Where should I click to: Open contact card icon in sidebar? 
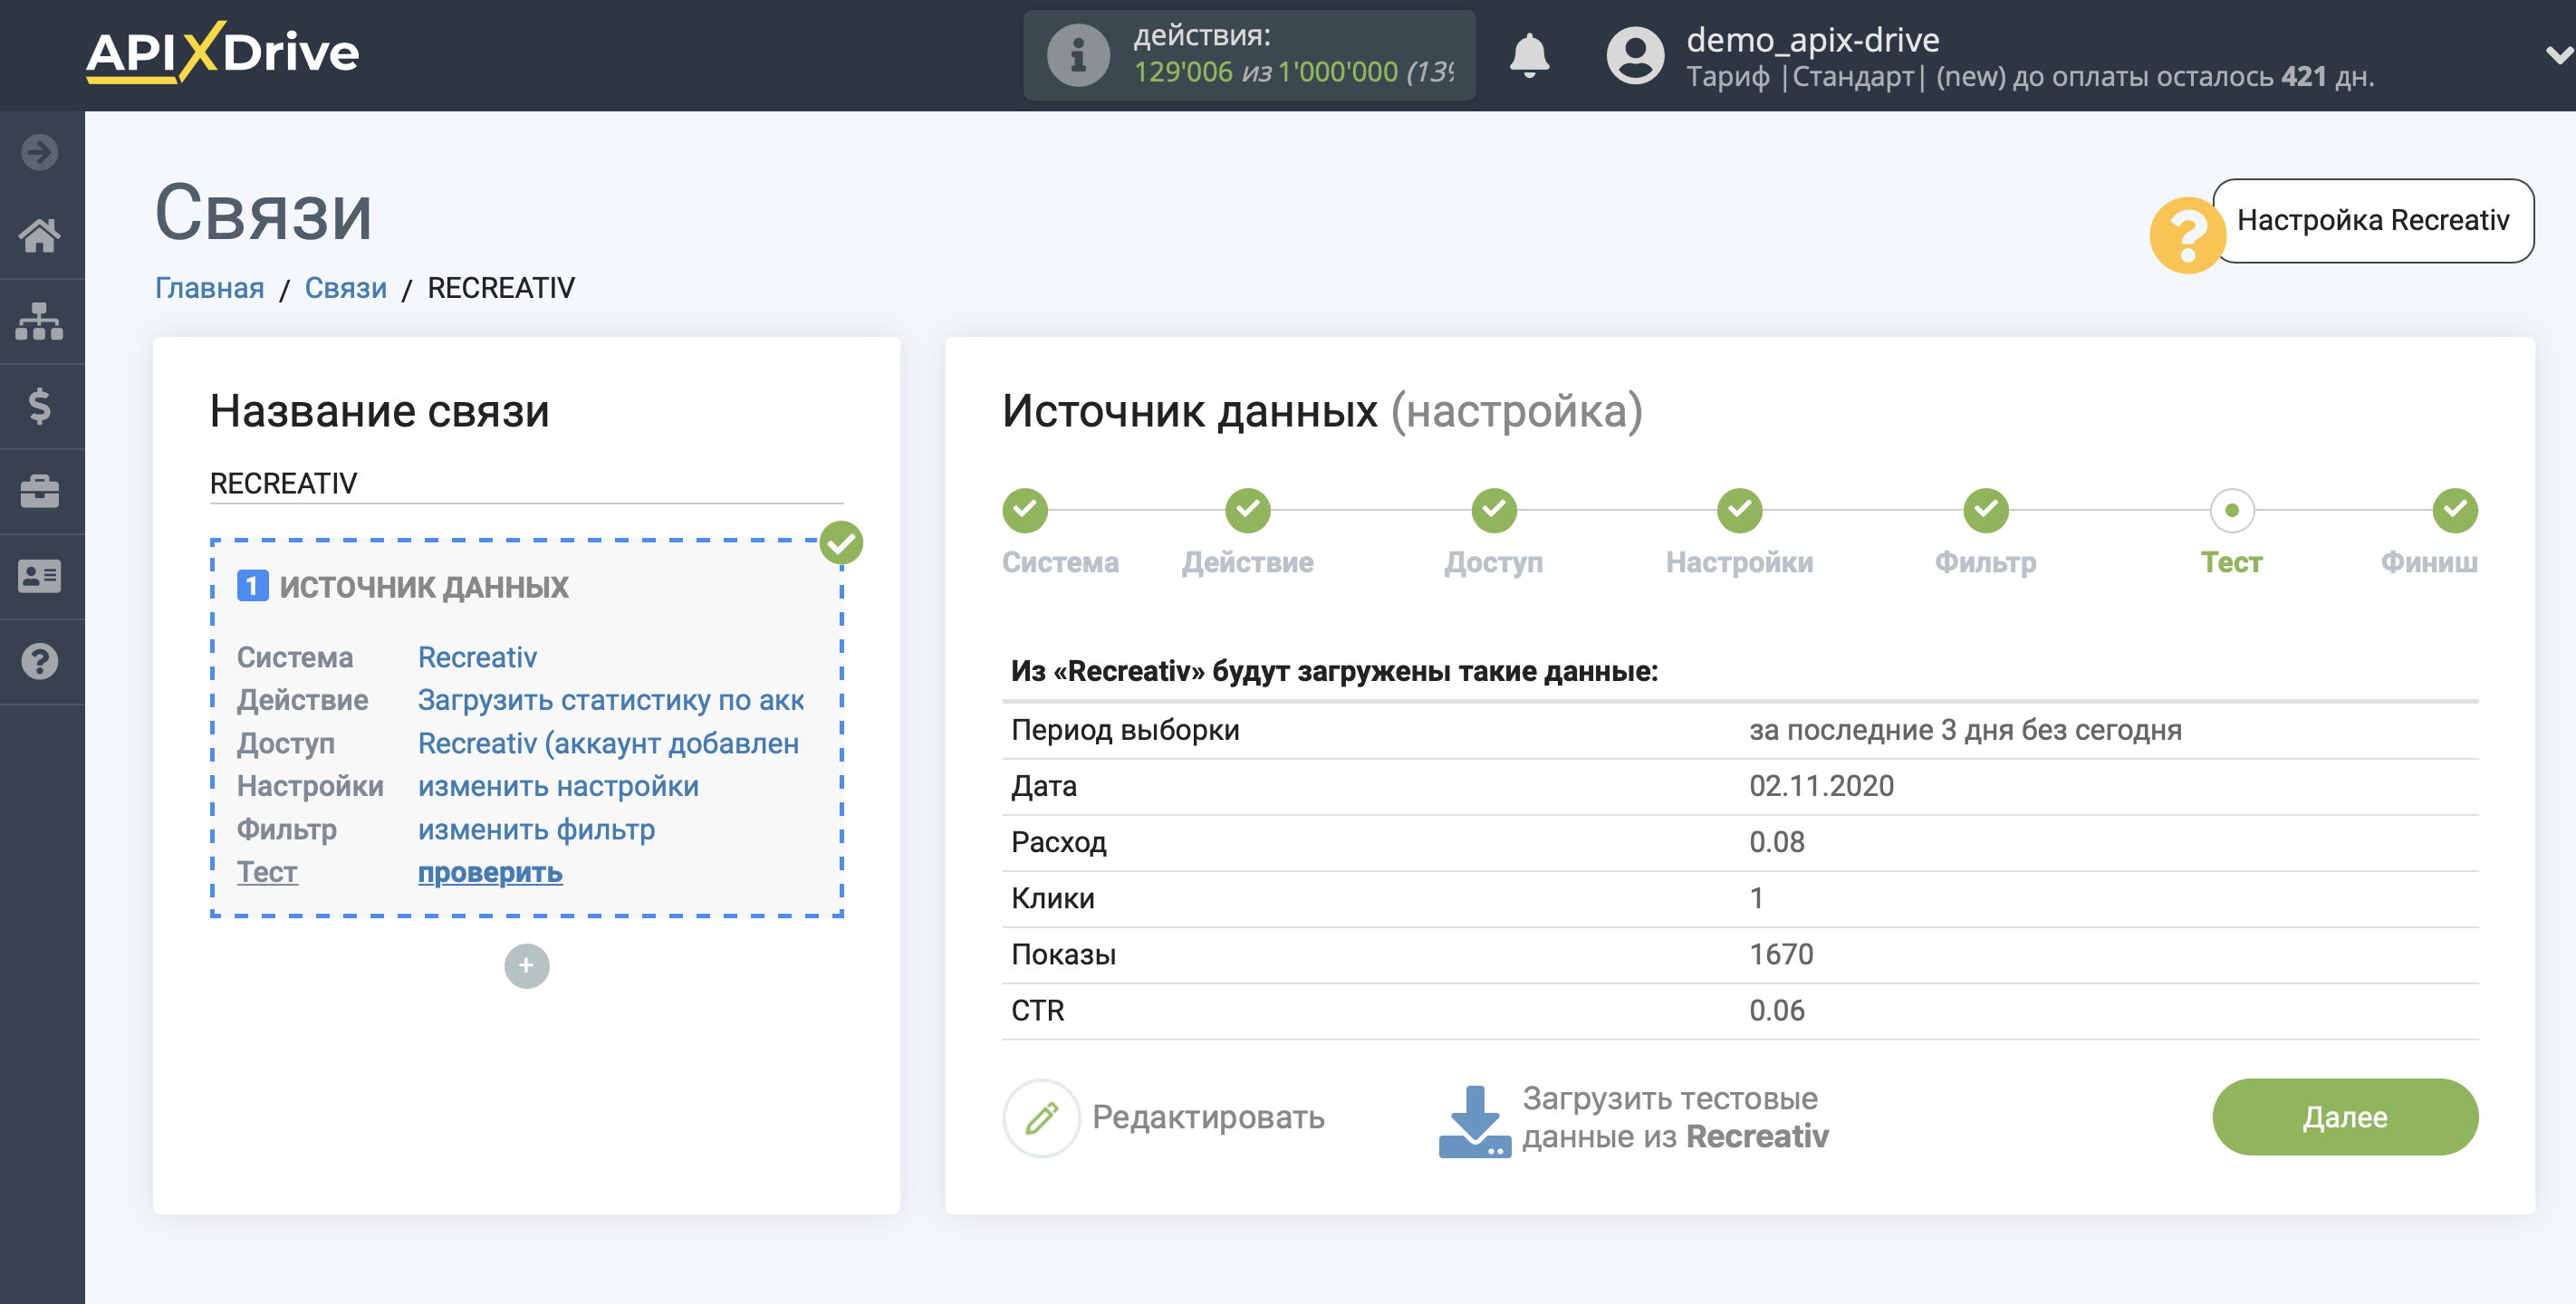40,576
